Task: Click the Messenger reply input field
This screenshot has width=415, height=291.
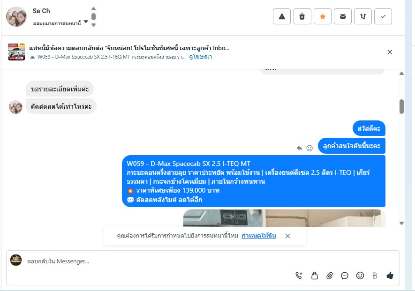Action: click(159, 261)
